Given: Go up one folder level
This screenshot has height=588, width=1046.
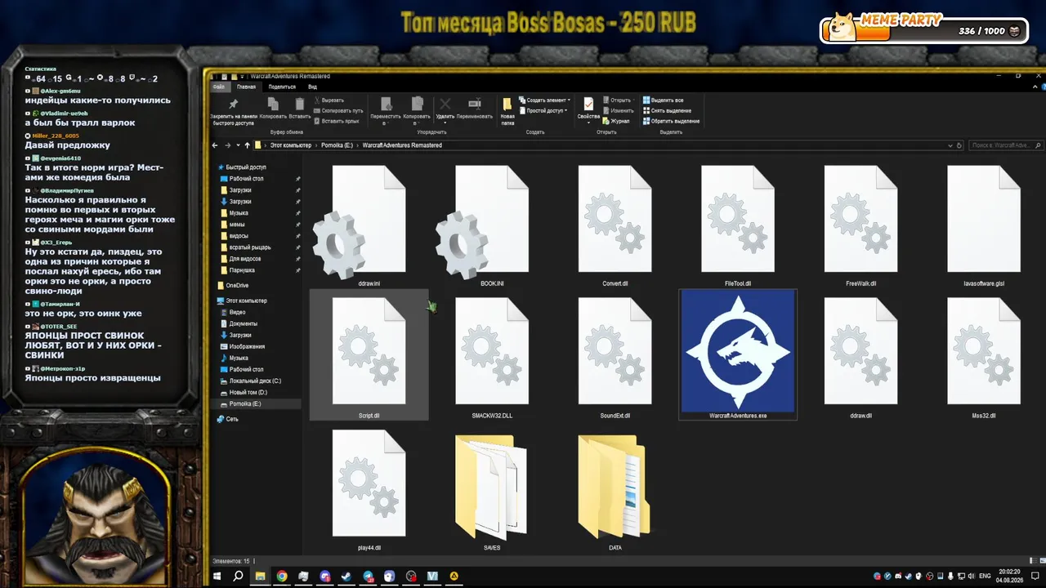Looking at the screenshot, I should click(248, 145).
